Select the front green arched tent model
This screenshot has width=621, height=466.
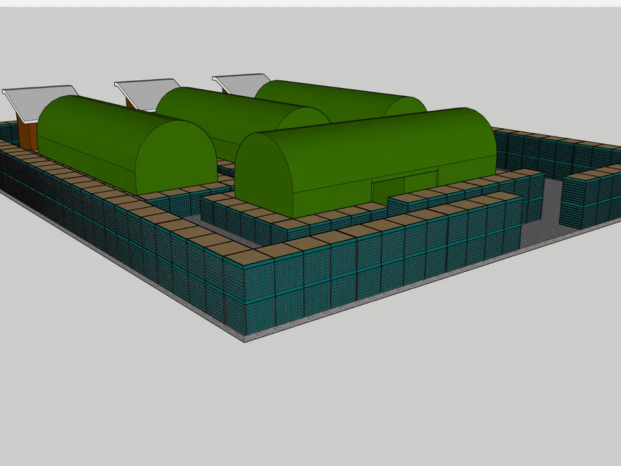pyautogui.click(x=365, y=161)
